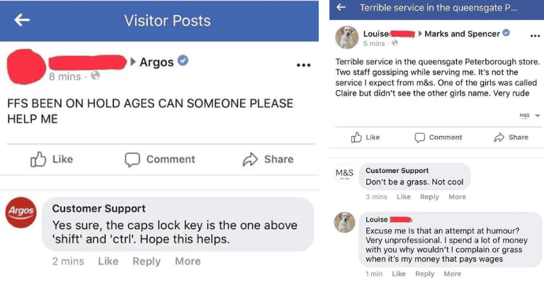Reply to M&S 'Don't be a grass' comment
The image size is (544, 285).
click(429, 196)
